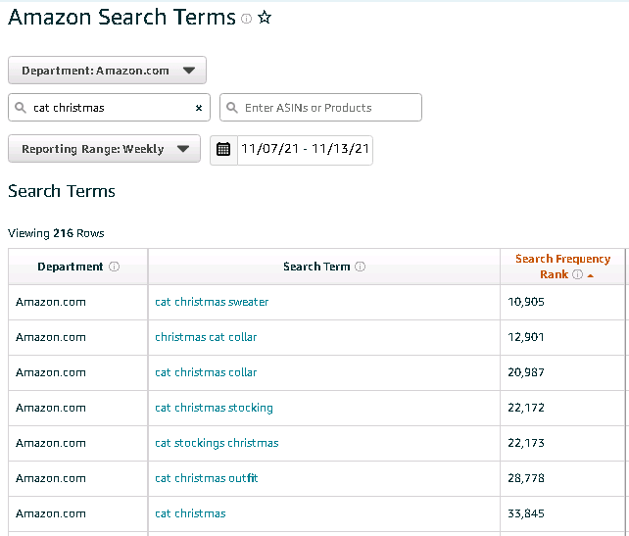Click the 'Viewing 216 Rows' text
The image size is (629, 536).
click(56, 233)
